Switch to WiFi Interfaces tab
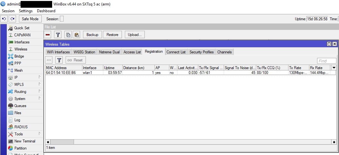Screen dimensions: 339x155 tap(58, 52)
